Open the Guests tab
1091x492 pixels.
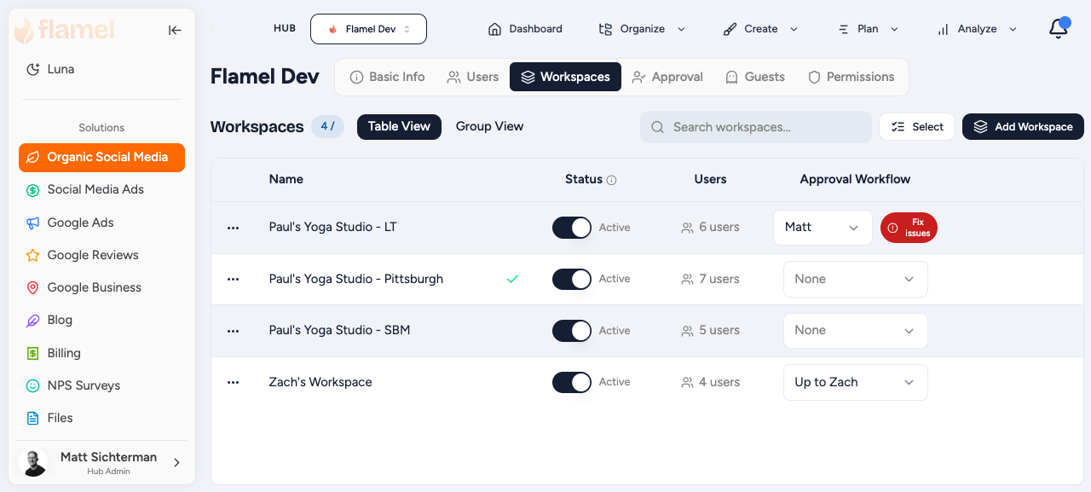(x=755, y=77)
